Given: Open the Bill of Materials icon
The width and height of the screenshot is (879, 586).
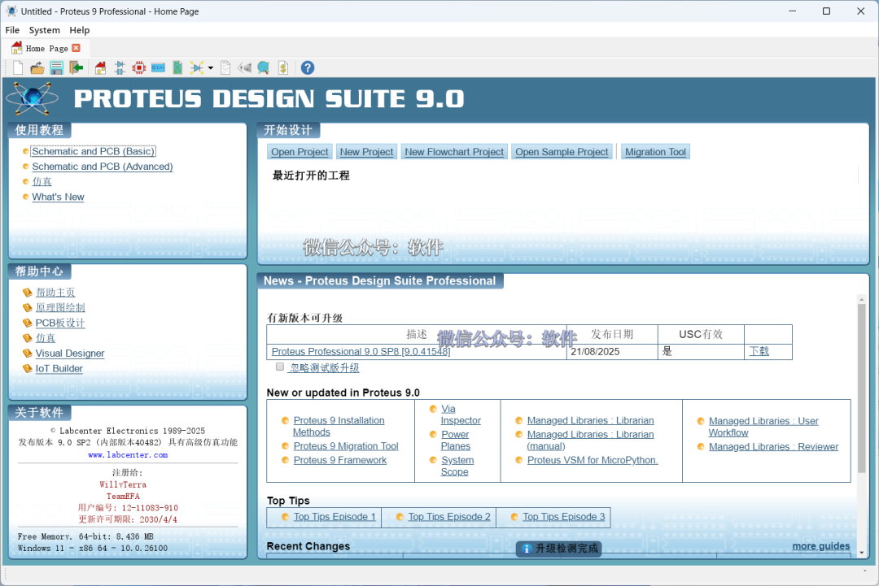Looking at the screenshot, I should (225, 67).
